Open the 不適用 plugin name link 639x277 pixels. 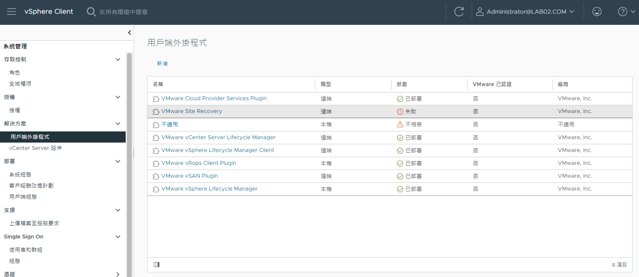169,125
